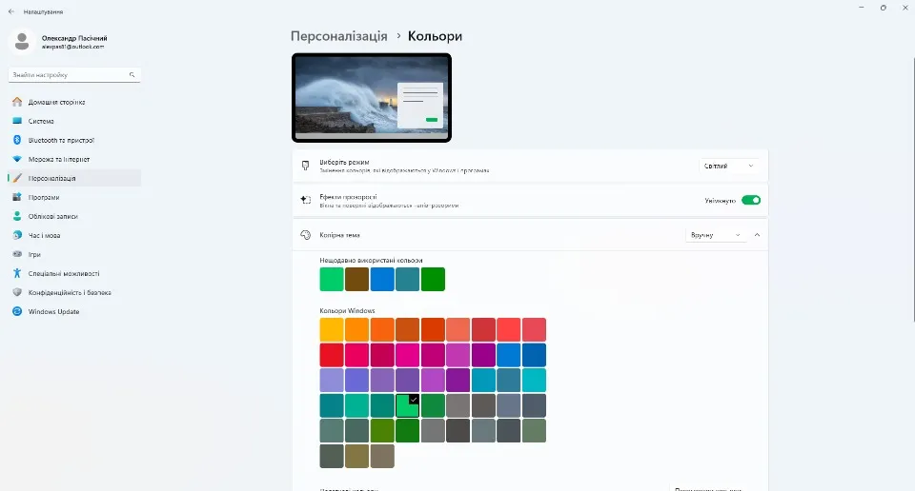Viewport: 915px width, 491px height.
Task: Open Bluetooth та пристрої settings
Action: click(x=61, y=140)
